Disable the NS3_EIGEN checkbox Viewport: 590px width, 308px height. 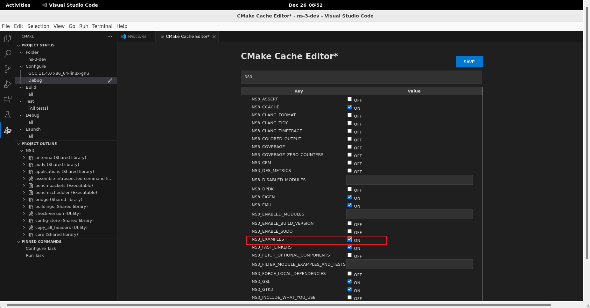point(349,197)
